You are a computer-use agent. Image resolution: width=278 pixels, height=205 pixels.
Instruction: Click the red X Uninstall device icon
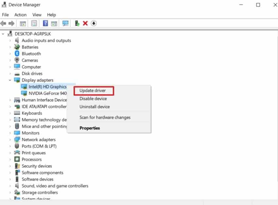[x=85, y=23]
